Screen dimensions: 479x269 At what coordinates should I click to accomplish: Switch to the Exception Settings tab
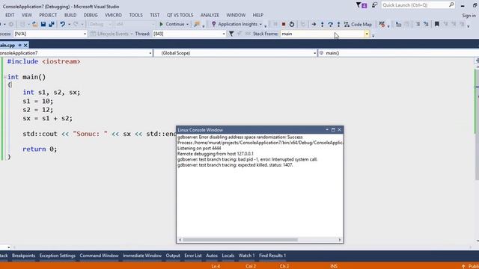point(58,256)
